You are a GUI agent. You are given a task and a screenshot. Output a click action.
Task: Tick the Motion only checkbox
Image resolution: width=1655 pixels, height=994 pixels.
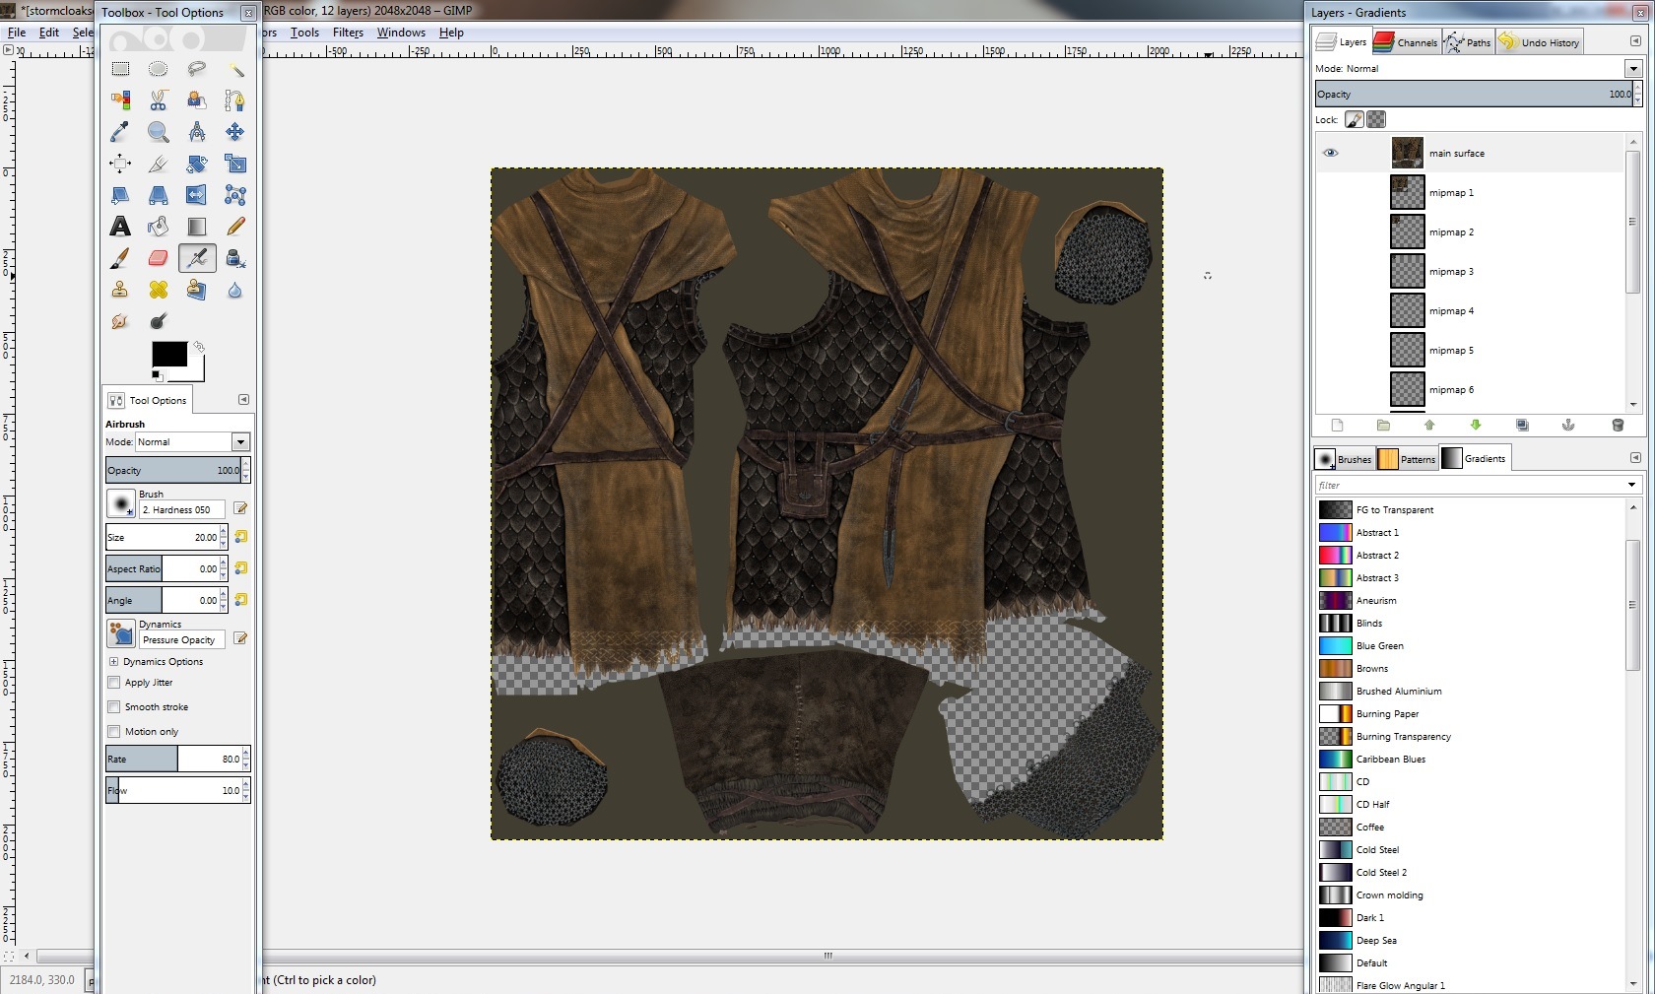[x=114, y=732]
